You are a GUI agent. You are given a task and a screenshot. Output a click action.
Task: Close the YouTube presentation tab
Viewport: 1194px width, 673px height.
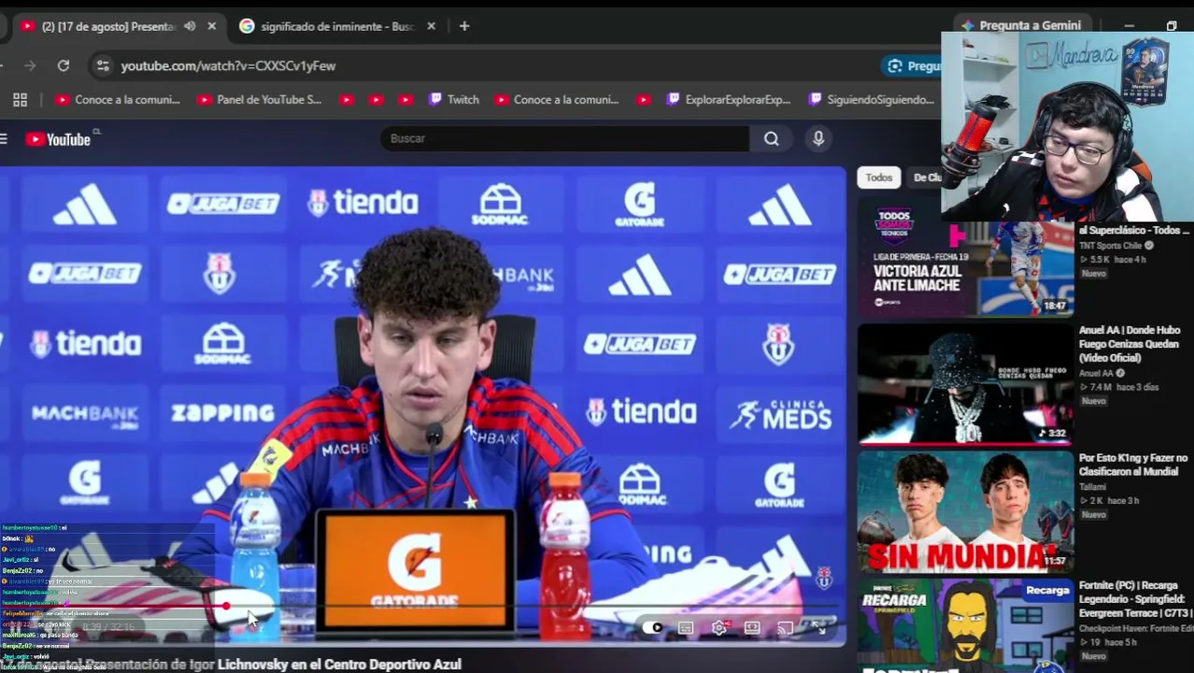tap(211, 26)
